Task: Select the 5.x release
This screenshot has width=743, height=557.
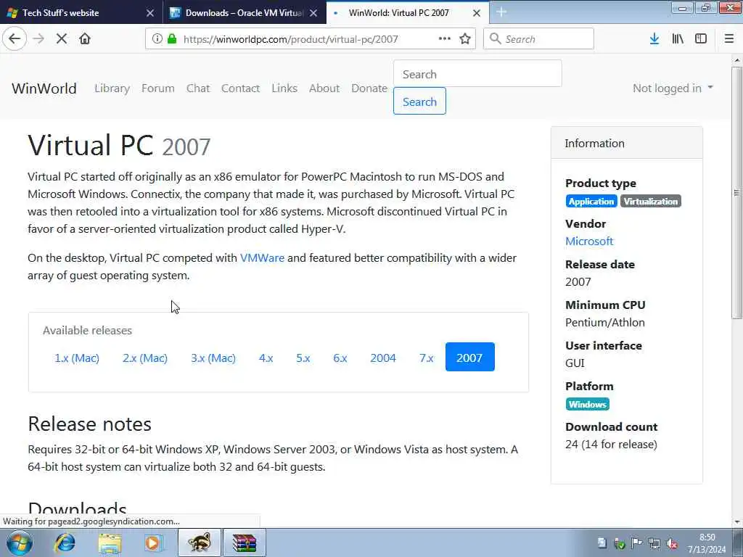Action: coord(303,358)
